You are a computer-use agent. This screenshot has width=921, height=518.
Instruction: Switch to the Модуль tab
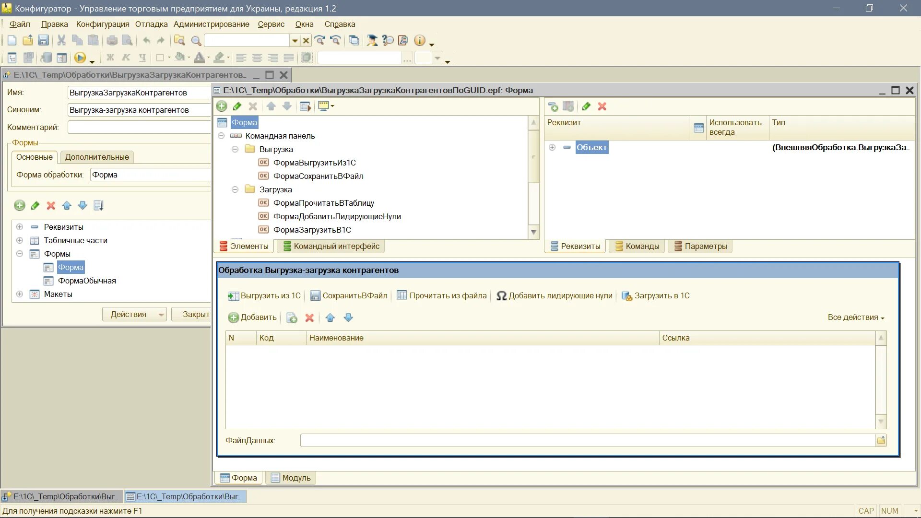(x=291, y=478)
